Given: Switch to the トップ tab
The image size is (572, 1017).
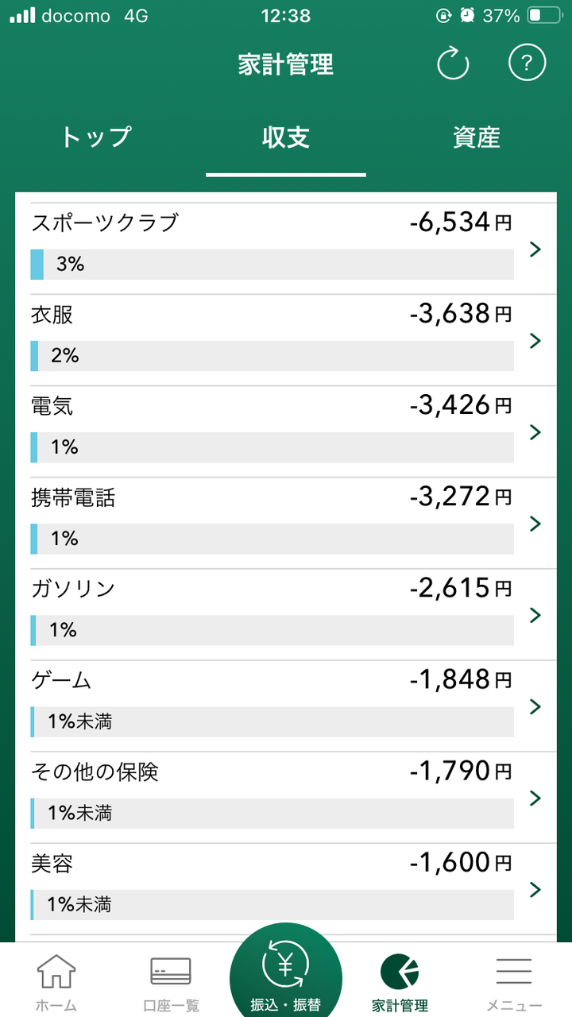Looking at the screenshot, I should click(95, 137).
